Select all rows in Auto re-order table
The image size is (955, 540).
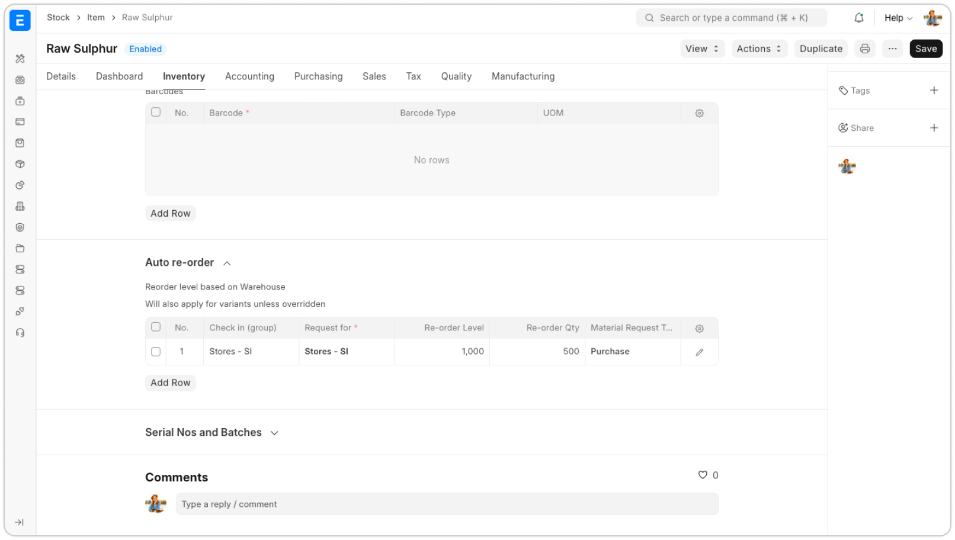click(x=156, y=327)
